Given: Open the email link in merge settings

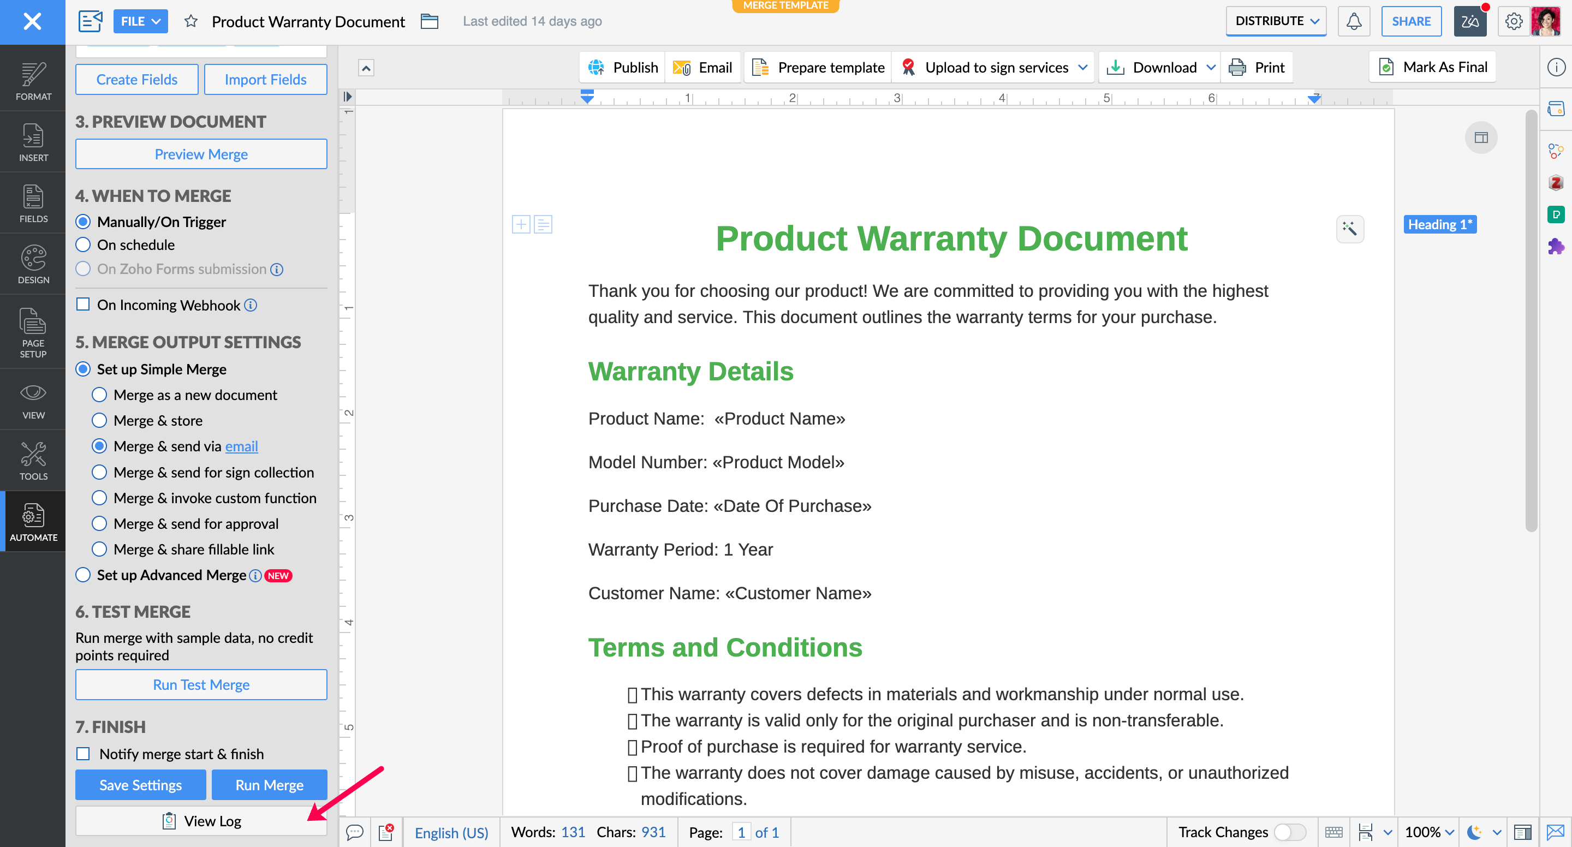Looking at the screenshot, I should tap(241, 446).
